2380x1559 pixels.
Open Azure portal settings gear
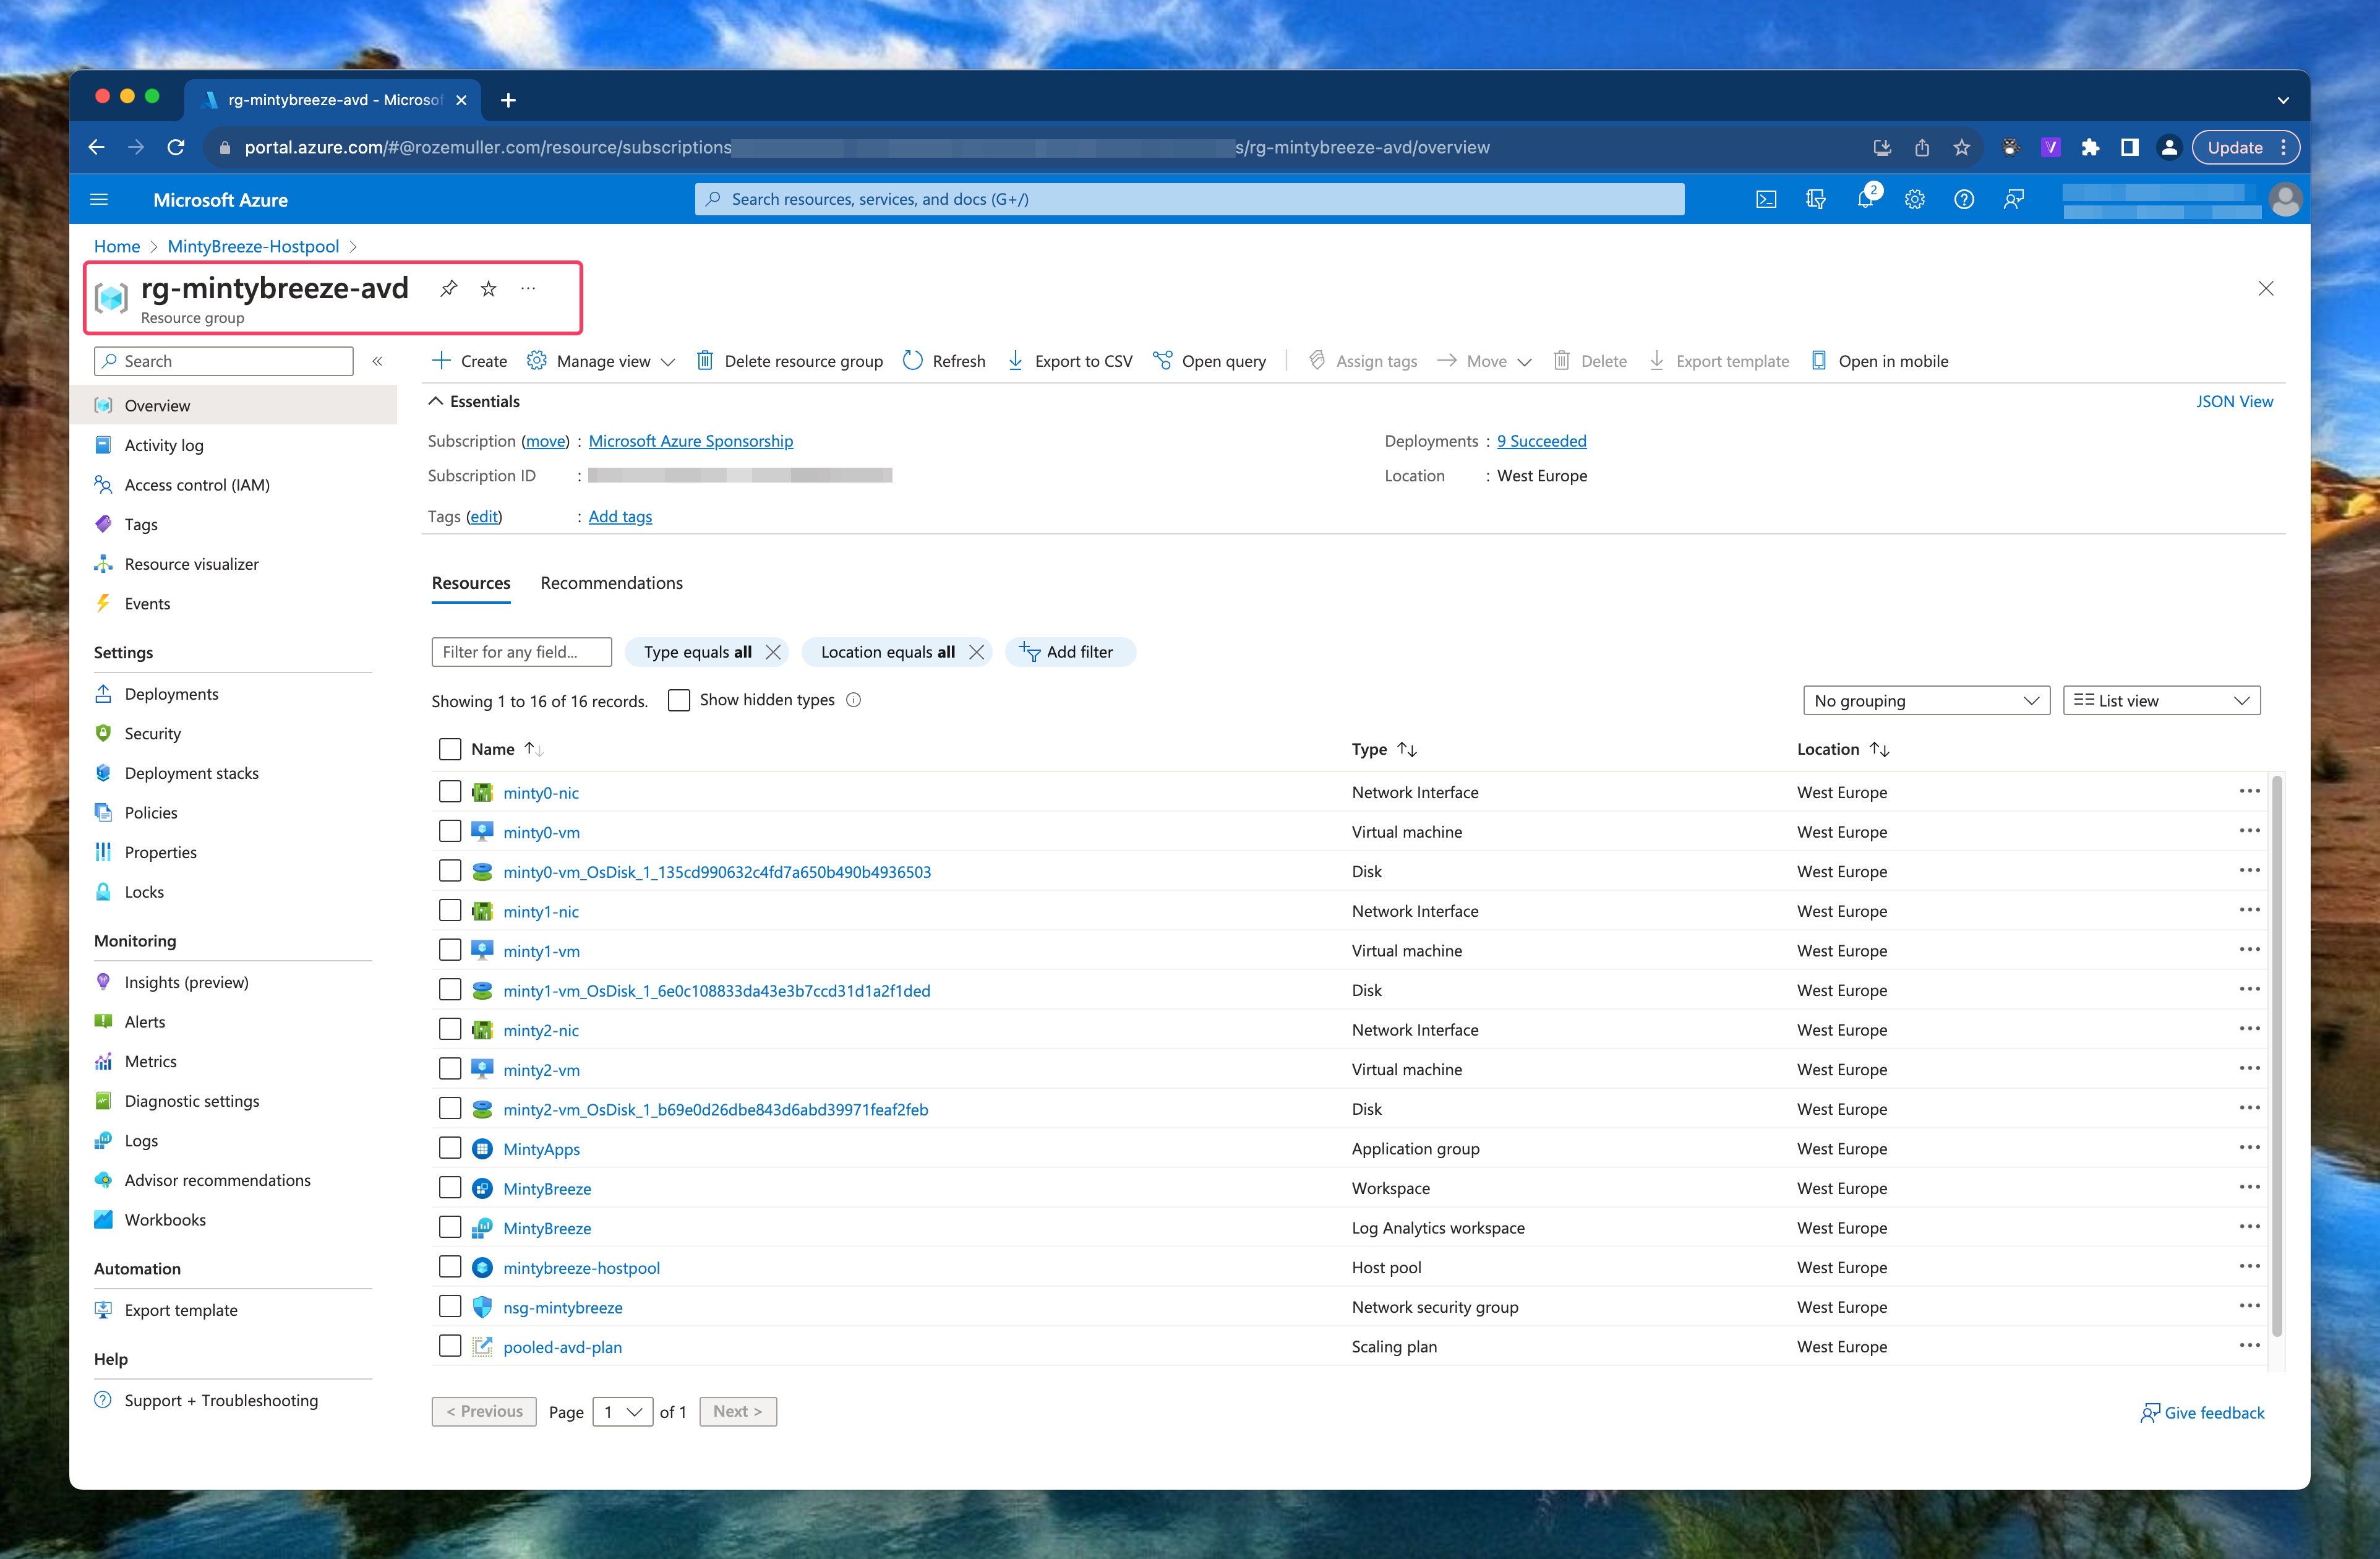tap(1914, 199)
